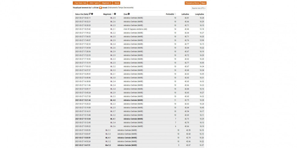297x148 pixels.
Task: Sort by Profondità sort icon
Action: (x=175, y=14)
